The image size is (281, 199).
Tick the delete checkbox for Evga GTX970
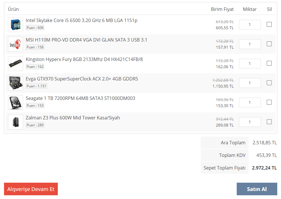click(x=269, y=83)
